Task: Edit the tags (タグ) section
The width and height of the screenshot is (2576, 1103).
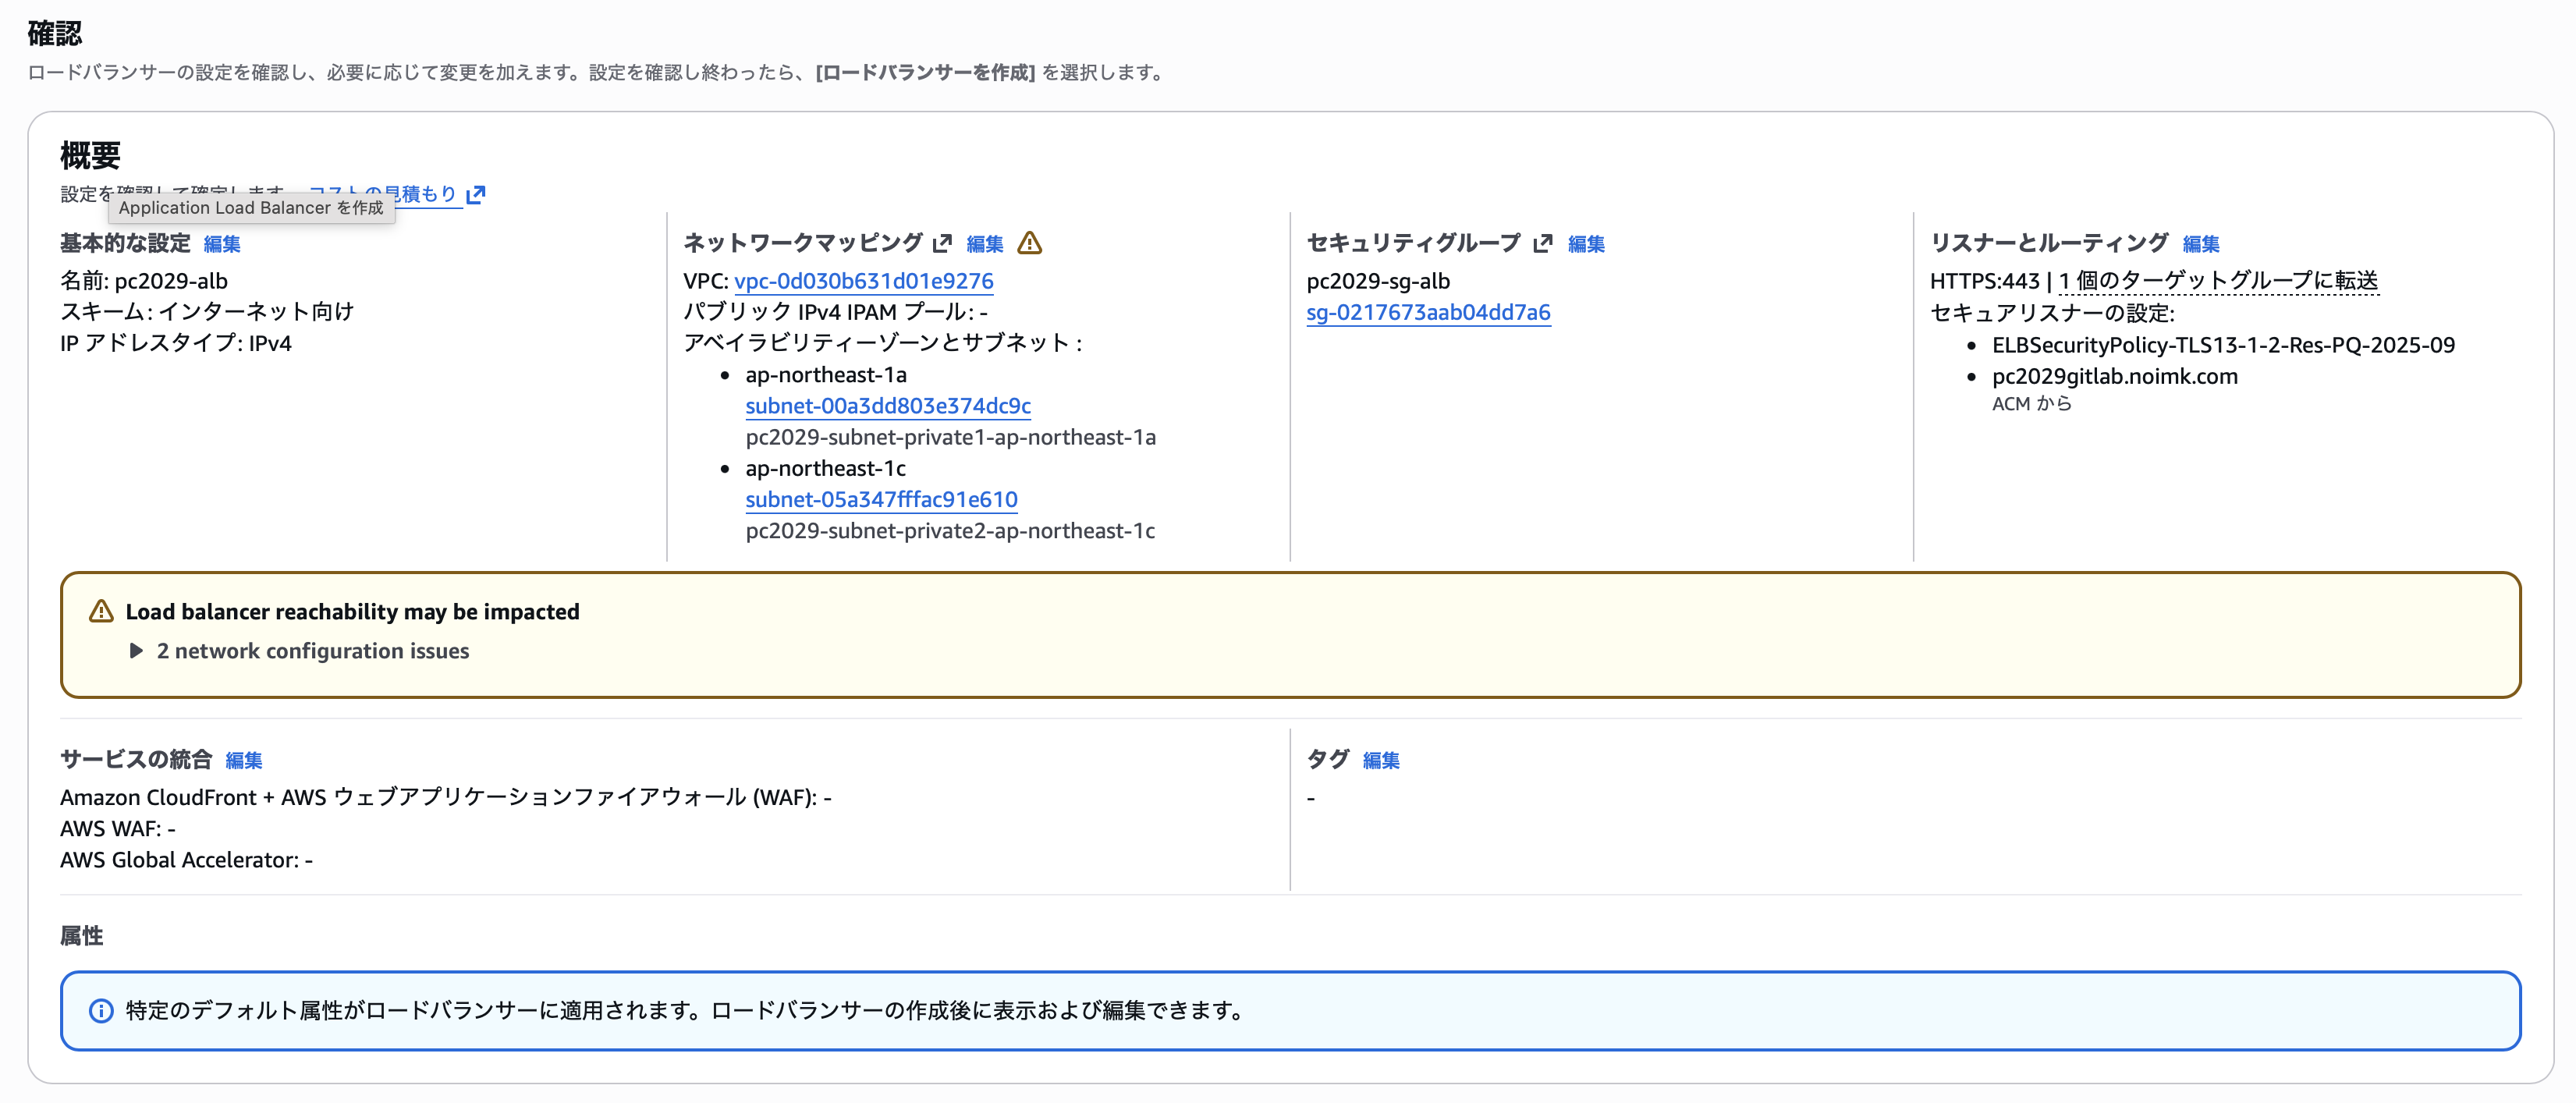Action: [x=1381, y=760]
